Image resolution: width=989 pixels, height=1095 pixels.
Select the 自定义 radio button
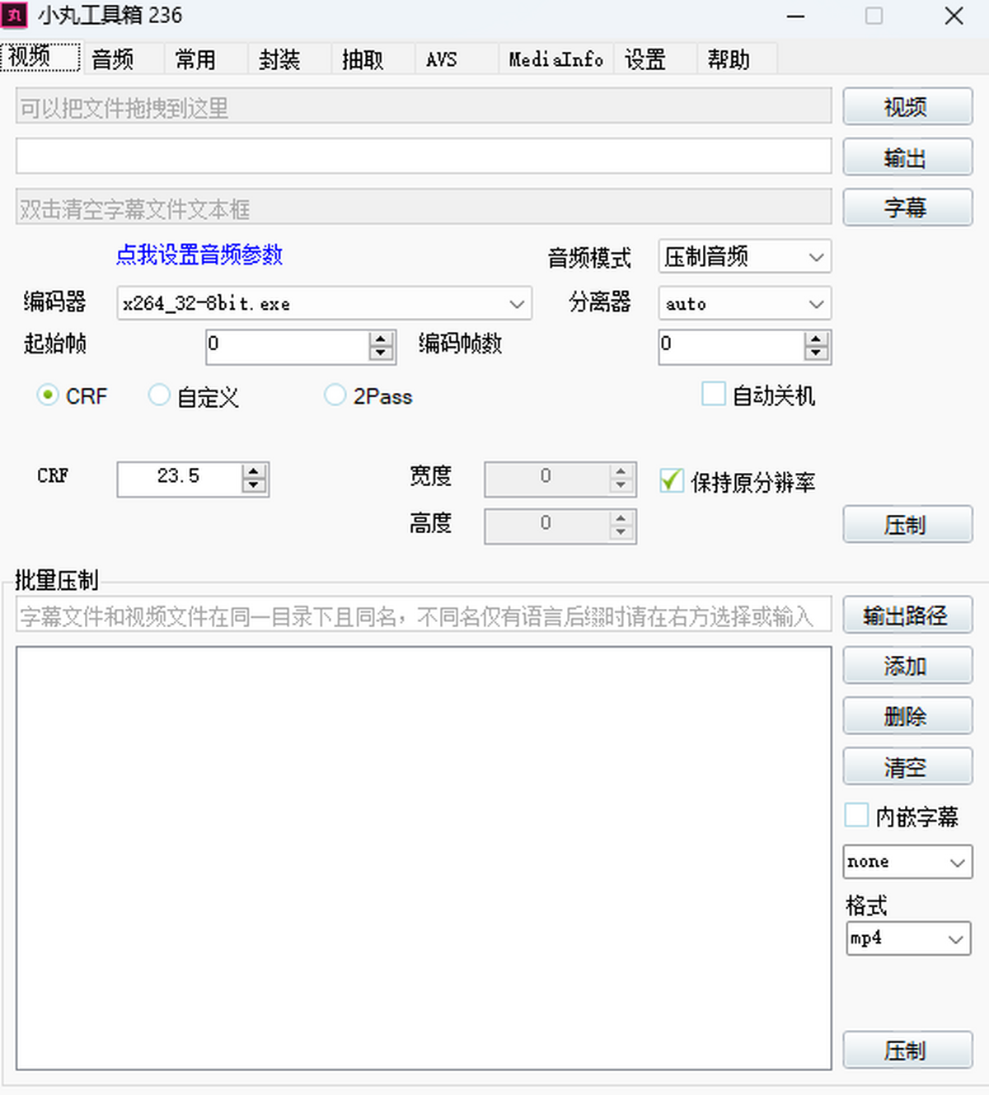point(159,395)
